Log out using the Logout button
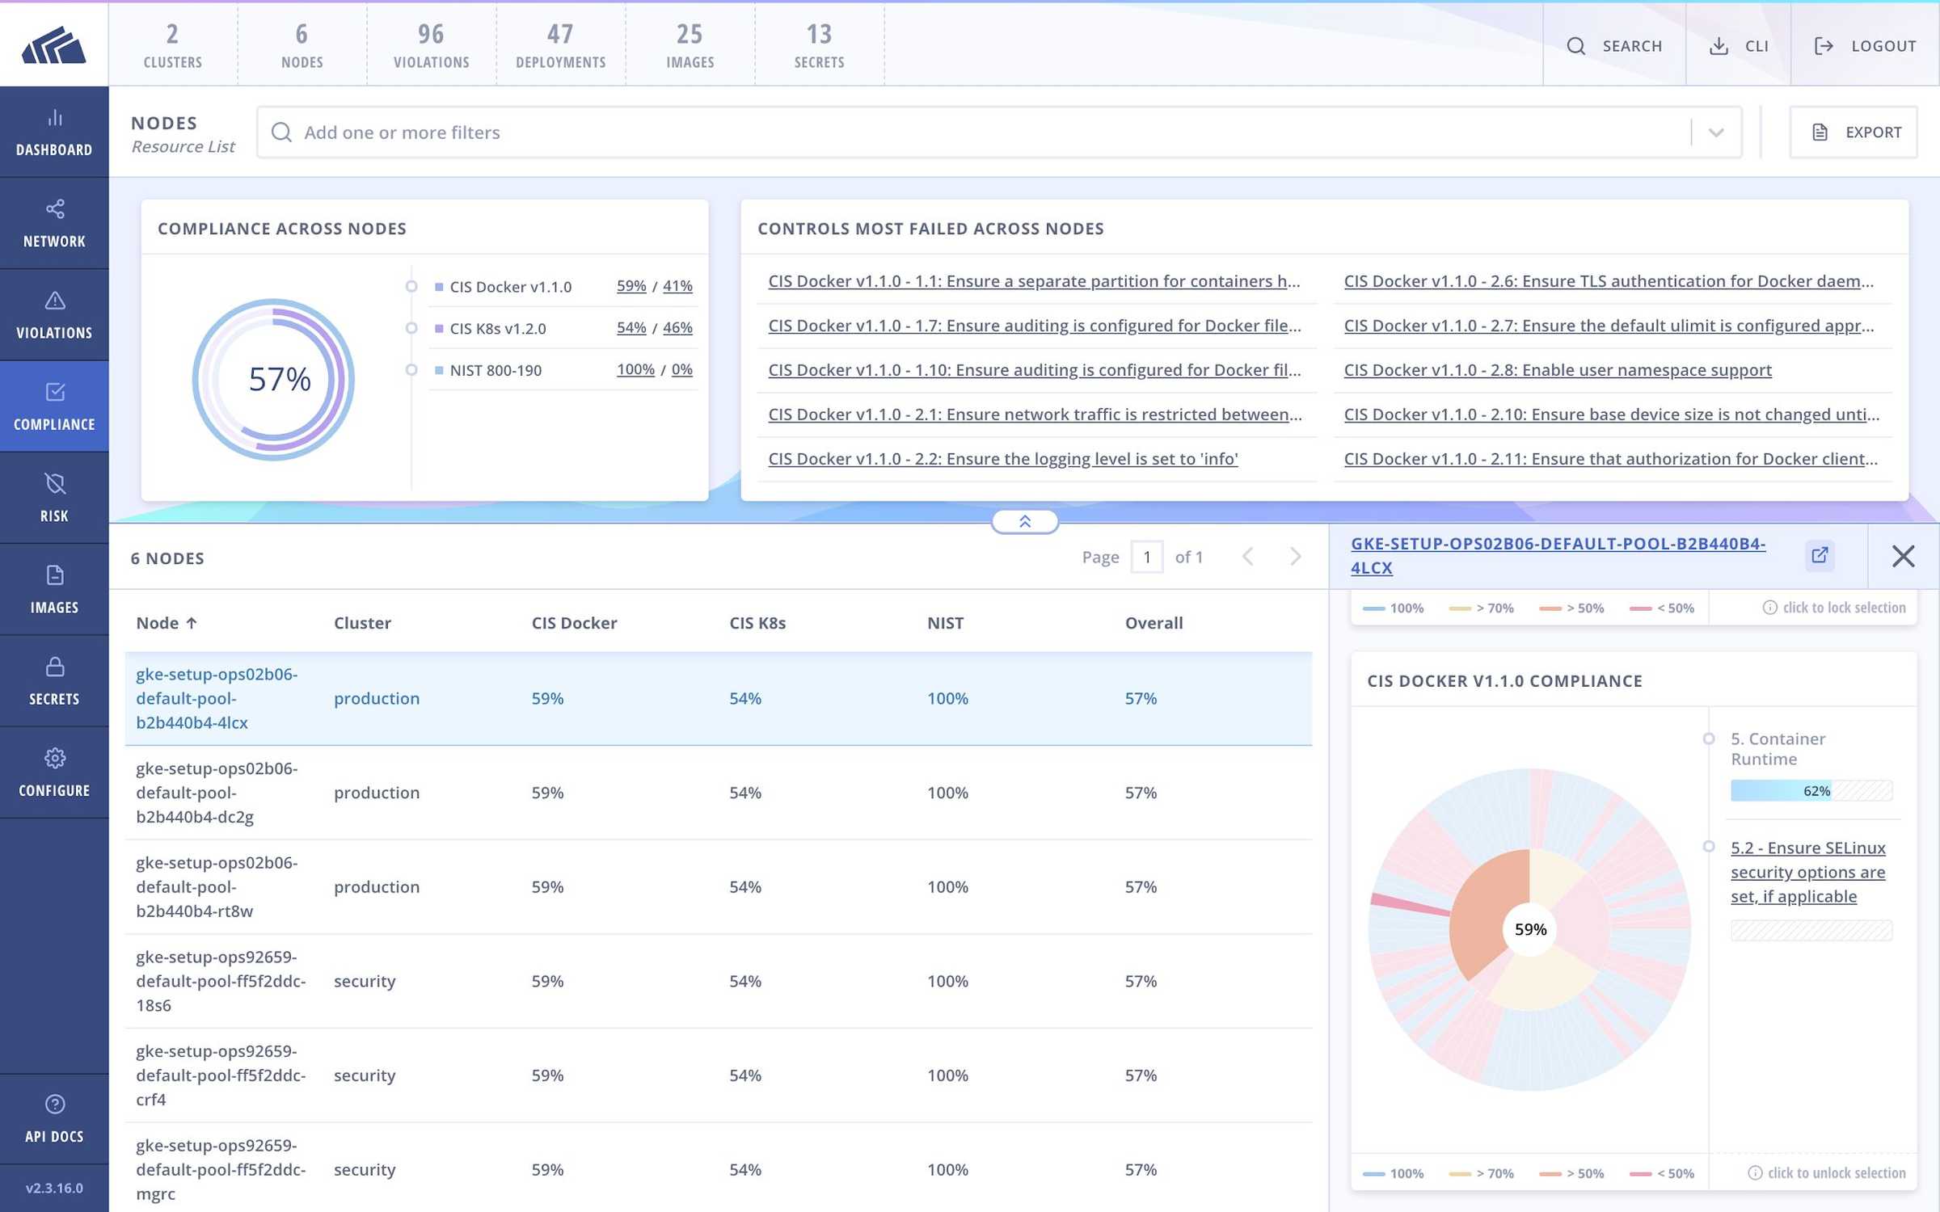The image size is (1940, 1212). point(1865,45)
